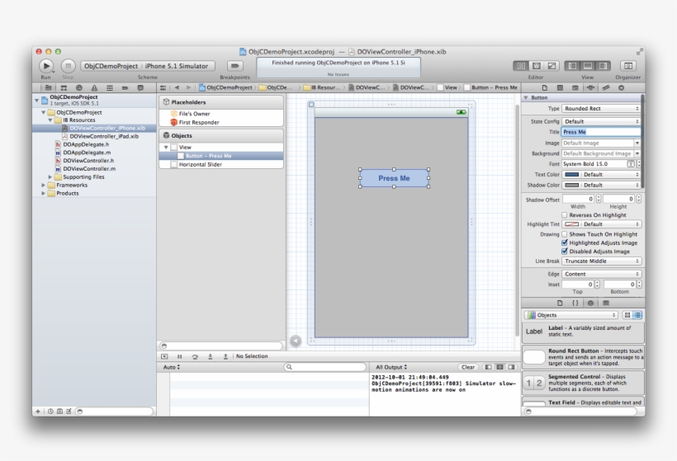
Task: Select Horizontal Slider in Objects list
Action: (201, 165)
